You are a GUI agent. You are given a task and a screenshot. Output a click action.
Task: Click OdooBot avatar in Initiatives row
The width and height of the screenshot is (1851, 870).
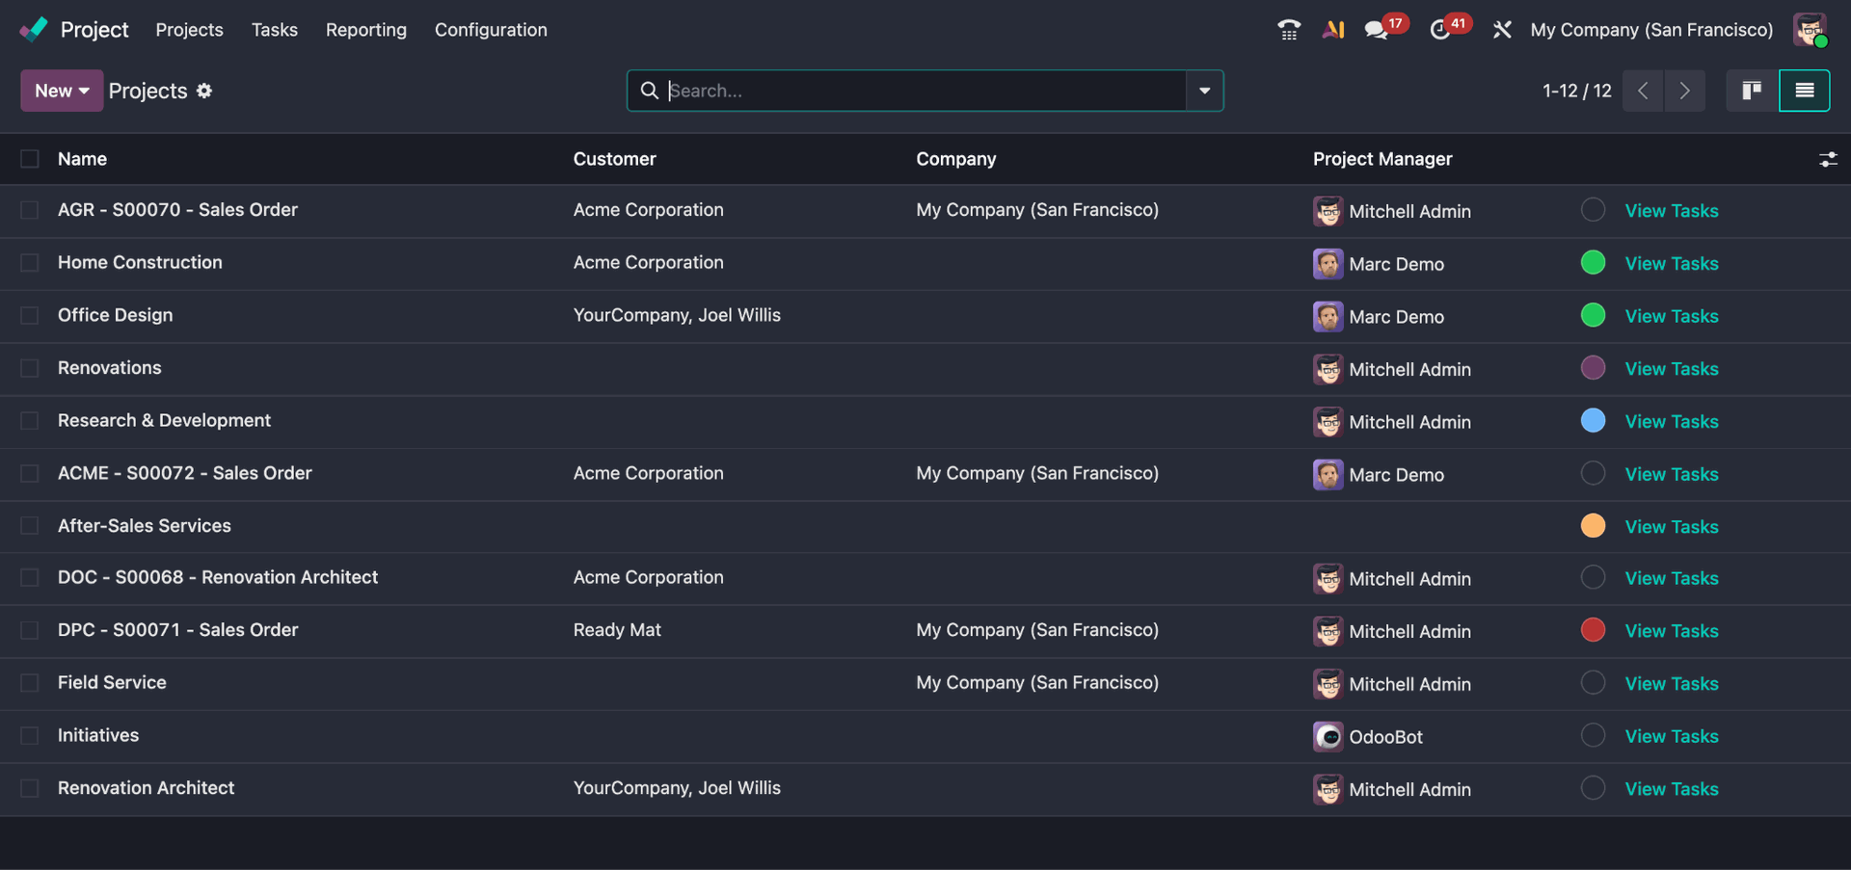(1328, 737)
